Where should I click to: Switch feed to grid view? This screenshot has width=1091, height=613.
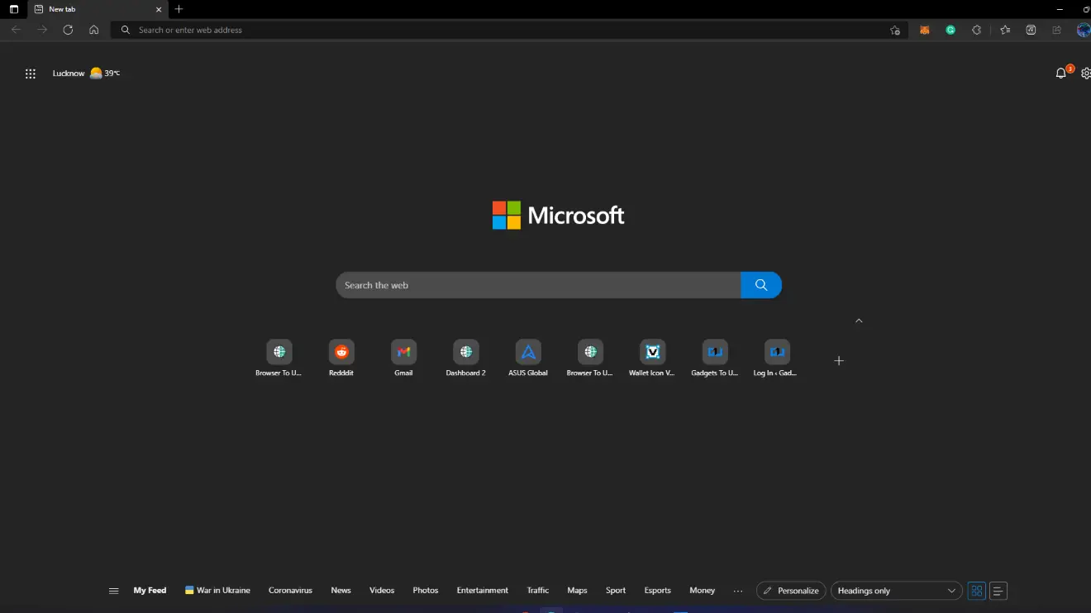[977, 591]
